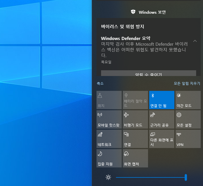Collapse the Windows Defender 요약 notification chevron
This screenshot has width=203, height=186.
click(x=195, y=41)
